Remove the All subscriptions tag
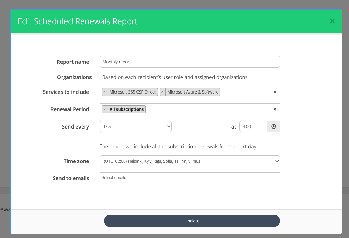This screenshot has height=238, width=349. click(104, 109)
